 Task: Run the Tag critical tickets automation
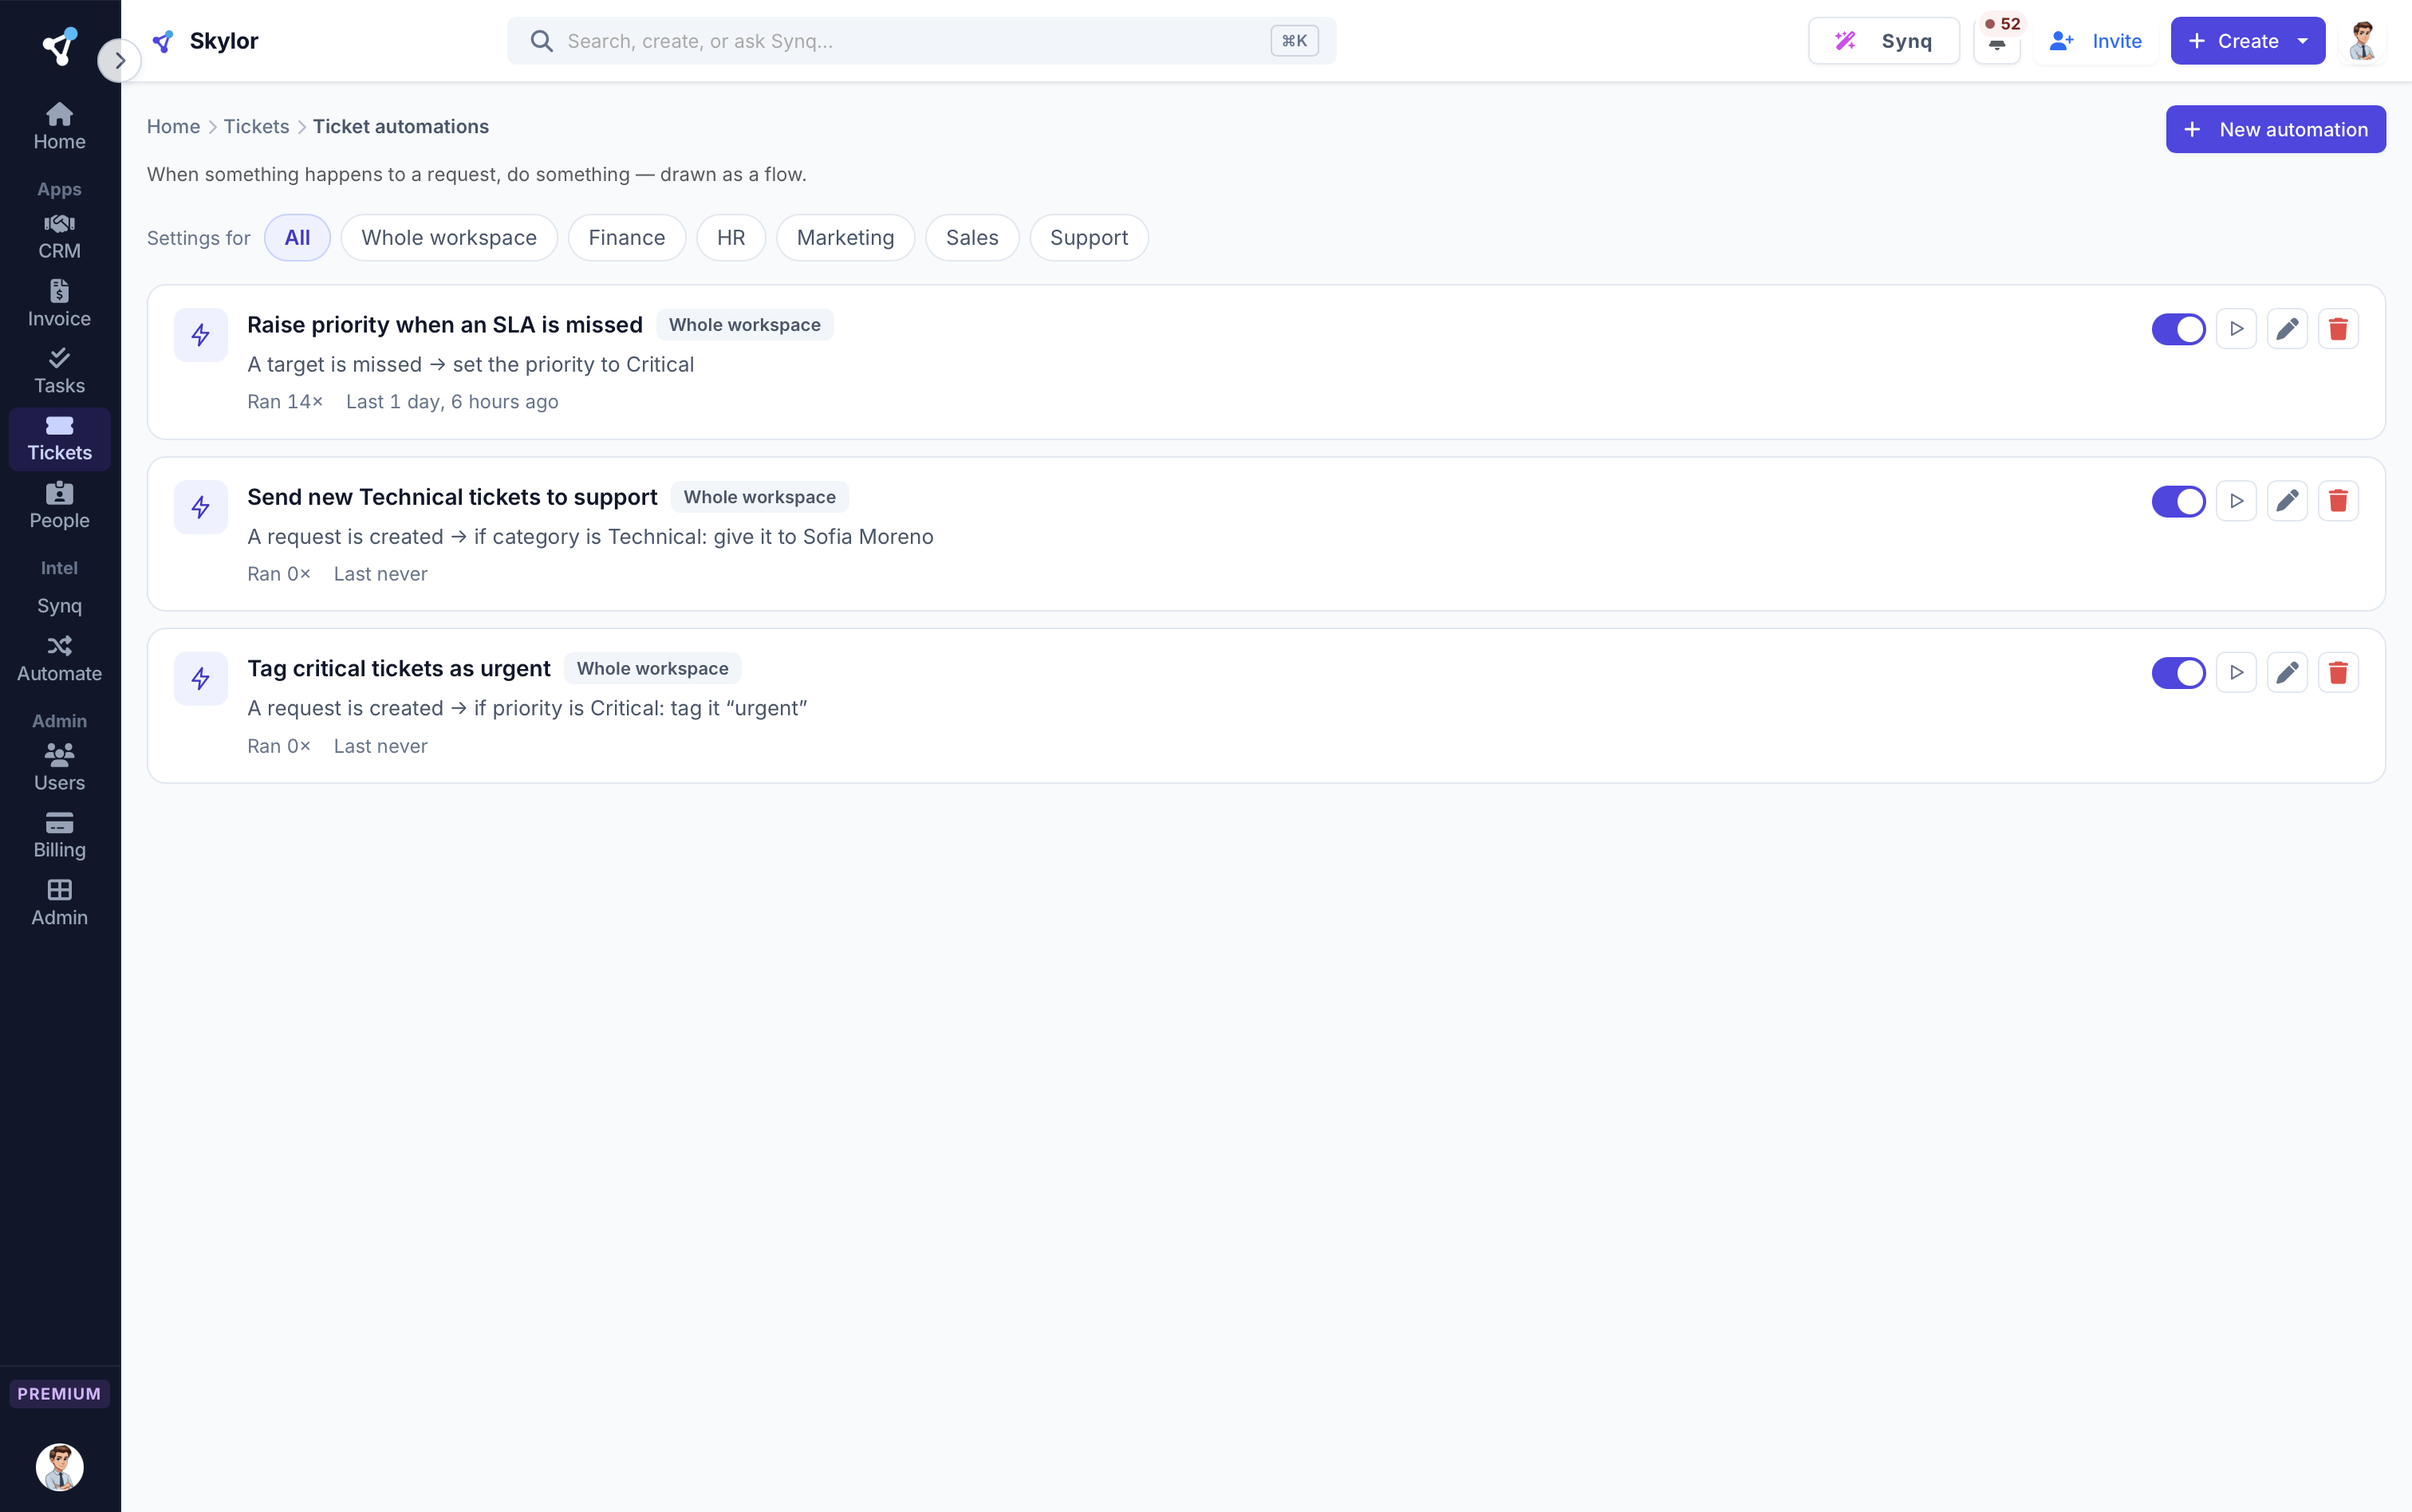(x=2236, y=673)
